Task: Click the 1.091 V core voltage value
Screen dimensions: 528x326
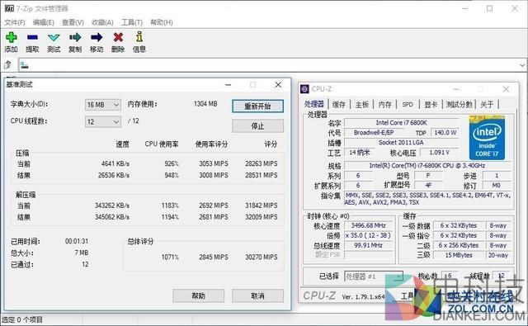Action: tap(439, 152)
